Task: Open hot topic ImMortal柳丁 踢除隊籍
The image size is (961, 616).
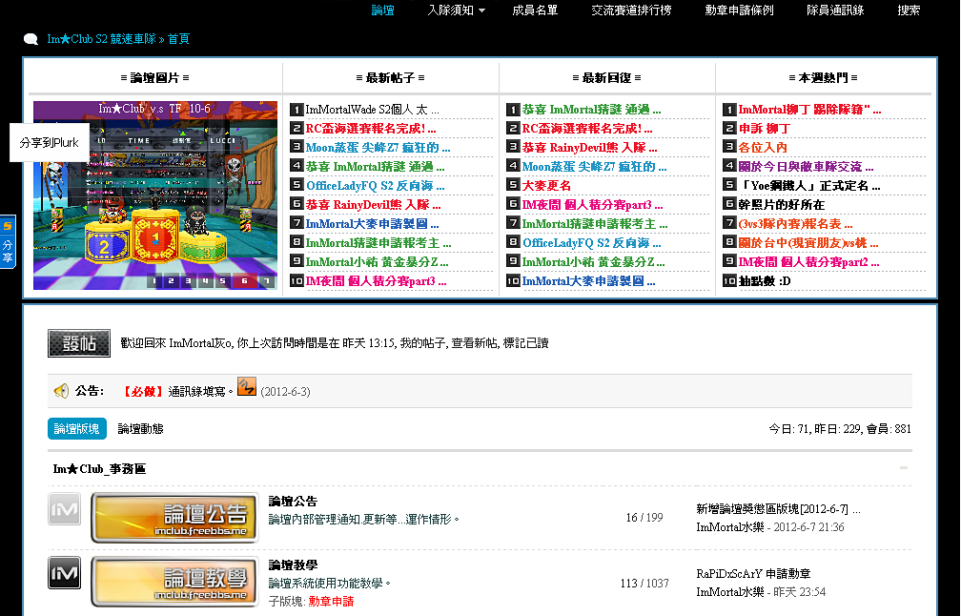Action: (x=809, y=110)
